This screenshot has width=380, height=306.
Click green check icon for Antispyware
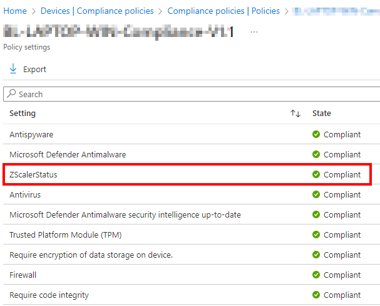(316, 134)
